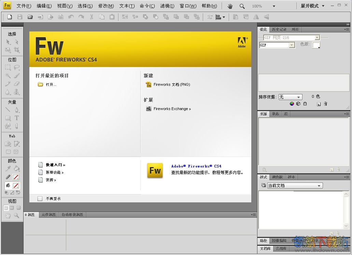Click the New document toolbar icon

point(10,17)
